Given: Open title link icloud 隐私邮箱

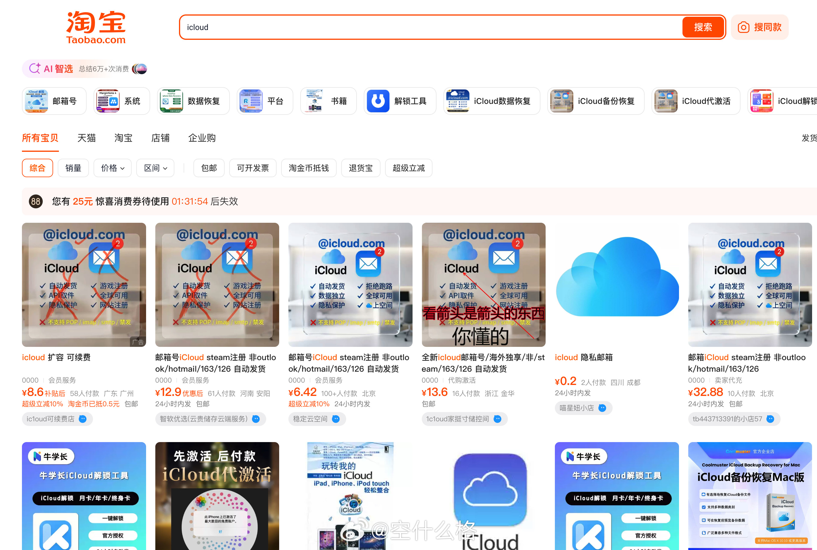Looking at the screenshot, I should pos(584,358).
